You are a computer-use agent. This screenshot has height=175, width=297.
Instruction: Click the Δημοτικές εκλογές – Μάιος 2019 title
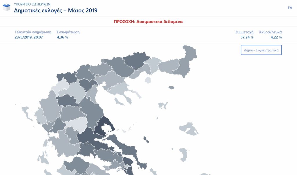coord(56,11)
